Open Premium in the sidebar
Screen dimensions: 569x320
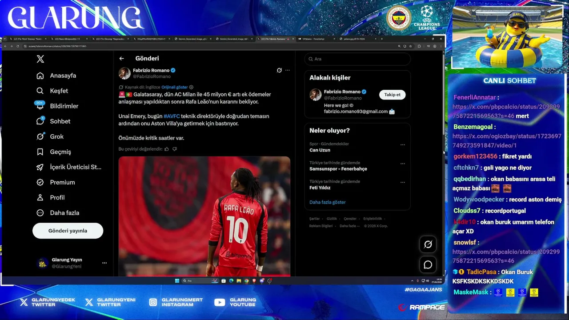click(x=56, y=182)
